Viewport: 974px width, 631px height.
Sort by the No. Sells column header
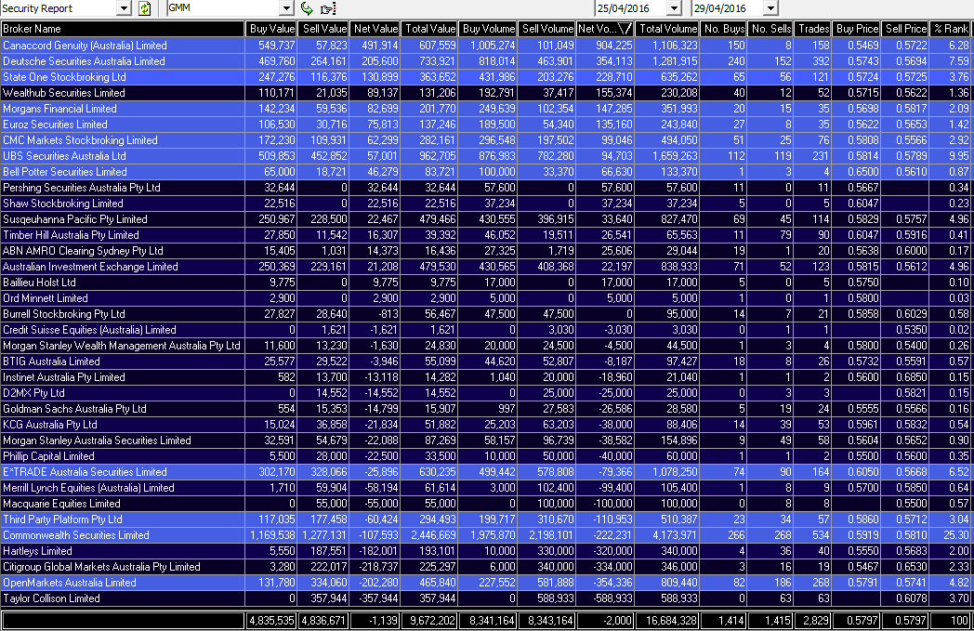(x=770, y=29)
